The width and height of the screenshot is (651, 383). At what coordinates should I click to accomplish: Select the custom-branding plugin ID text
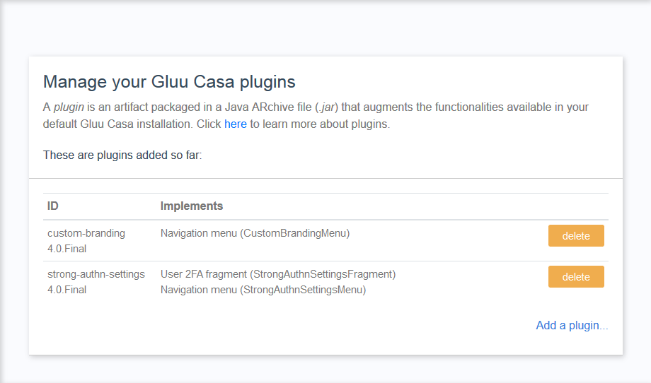click(x=86, y=233)
